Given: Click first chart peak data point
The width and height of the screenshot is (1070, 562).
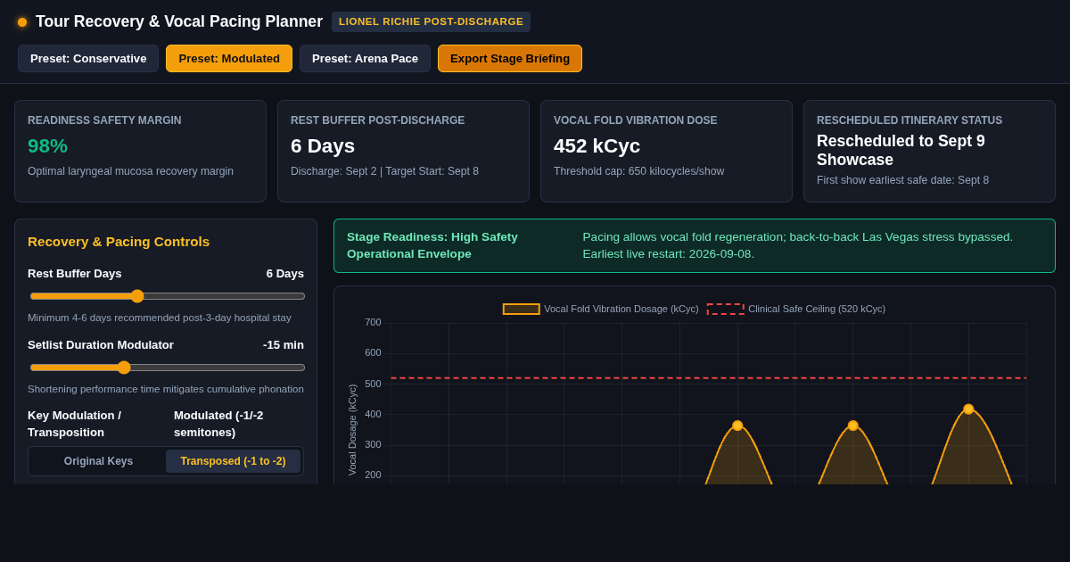Looking at the screenshot, I should 737,426.
